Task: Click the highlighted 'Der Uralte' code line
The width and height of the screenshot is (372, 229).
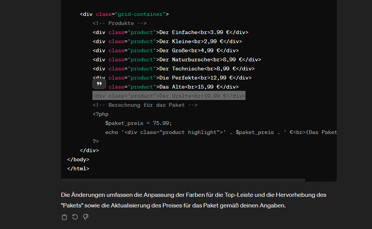Action: click(x=169, y=96)
